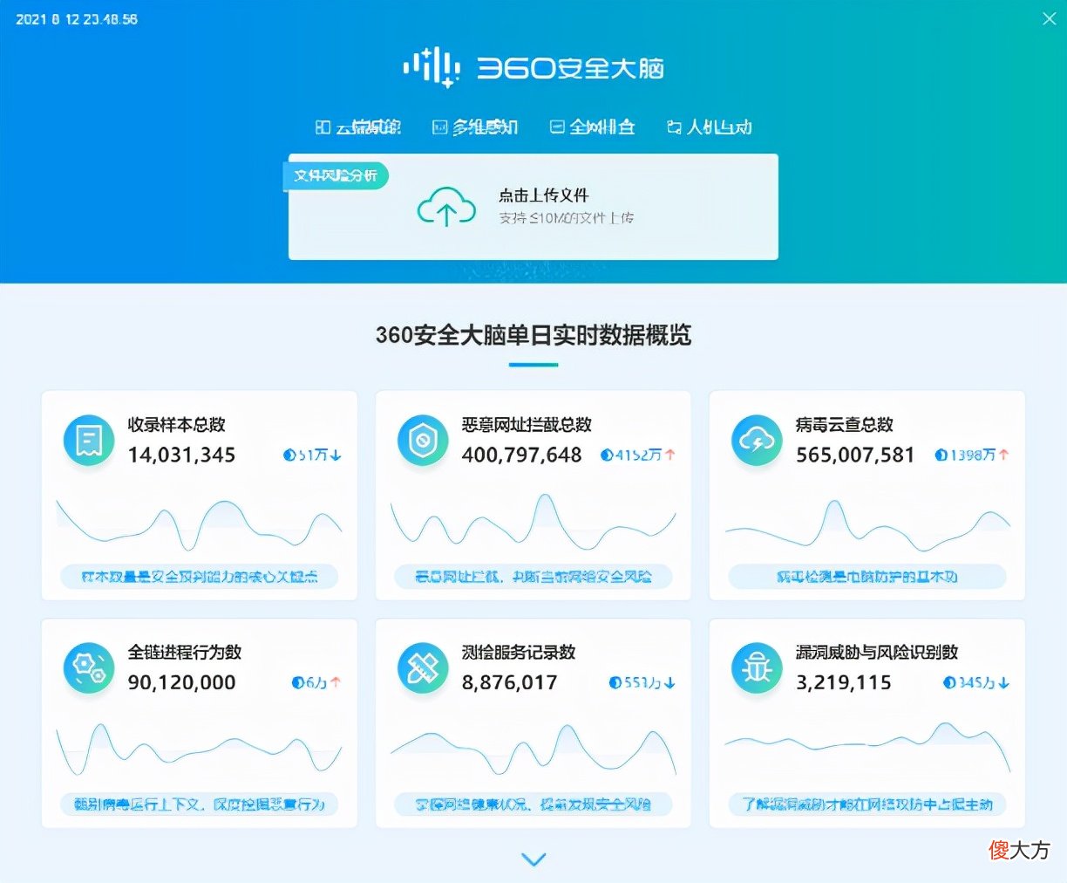The height and width of the screenshot is (883, 1067).
Task: Click the description pill under 恶意网址拦截总数 chart
Action: [x=533, y=577]
